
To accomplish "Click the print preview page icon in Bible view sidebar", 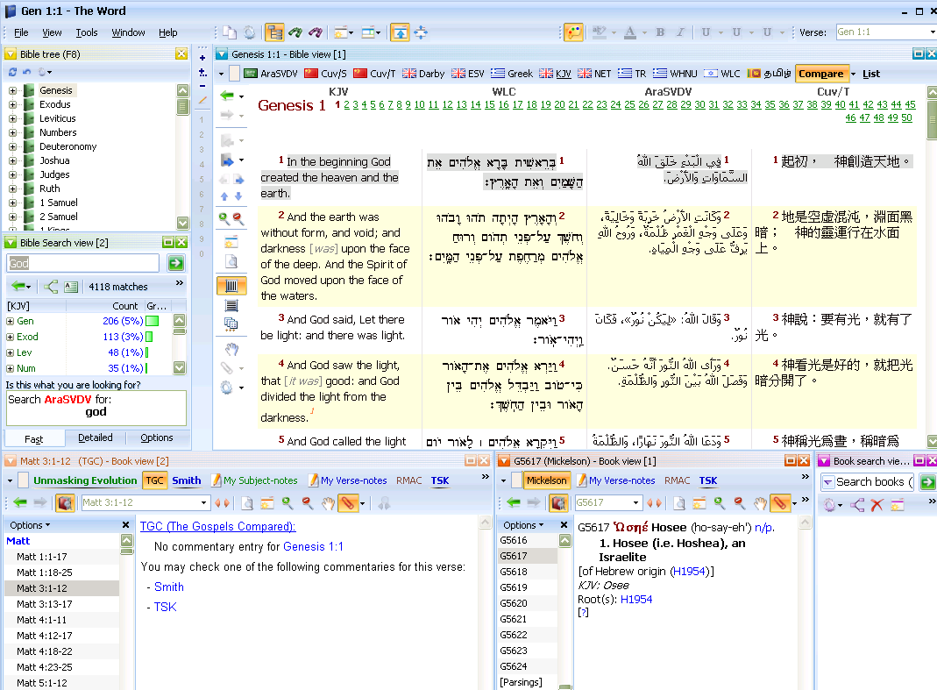I will pos(231,261).
